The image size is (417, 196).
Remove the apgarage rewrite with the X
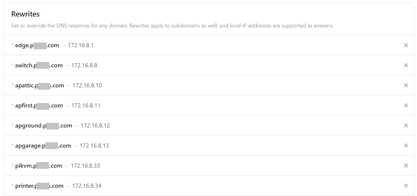[x=406, y=146]
